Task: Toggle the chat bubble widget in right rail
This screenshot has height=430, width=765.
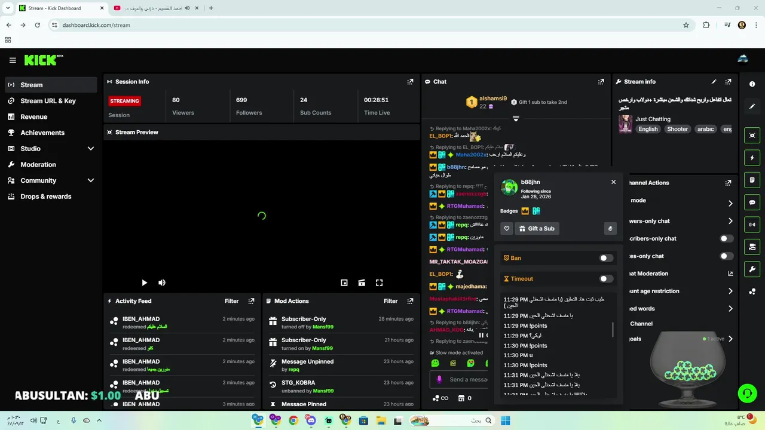Action: point(752,202)
